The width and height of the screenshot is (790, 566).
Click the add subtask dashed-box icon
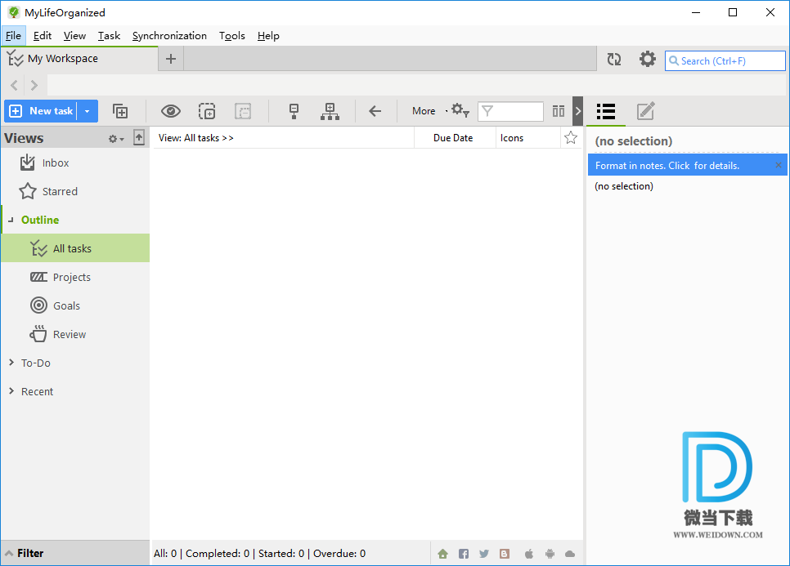click(207, 111)
